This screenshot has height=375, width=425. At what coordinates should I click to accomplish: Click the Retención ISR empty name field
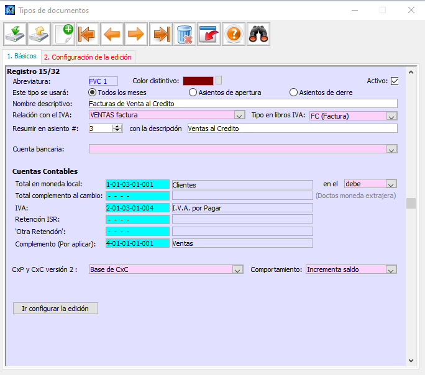coord(242,219)
